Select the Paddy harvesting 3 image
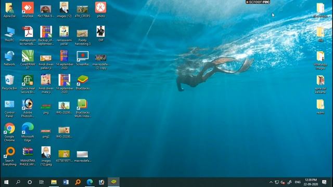The image size is (333, 187). tap(82, 37)
